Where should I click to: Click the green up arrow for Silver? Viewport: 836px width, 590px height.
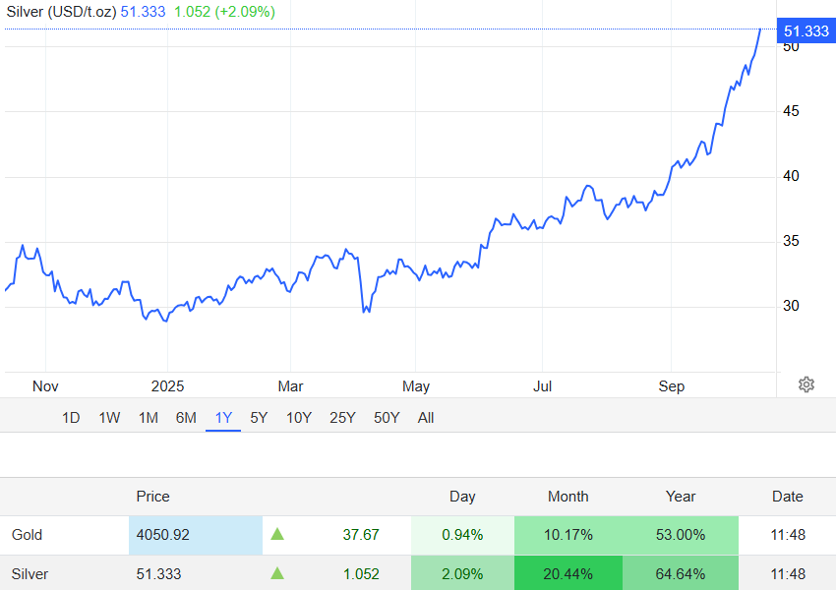click(277, 573)
